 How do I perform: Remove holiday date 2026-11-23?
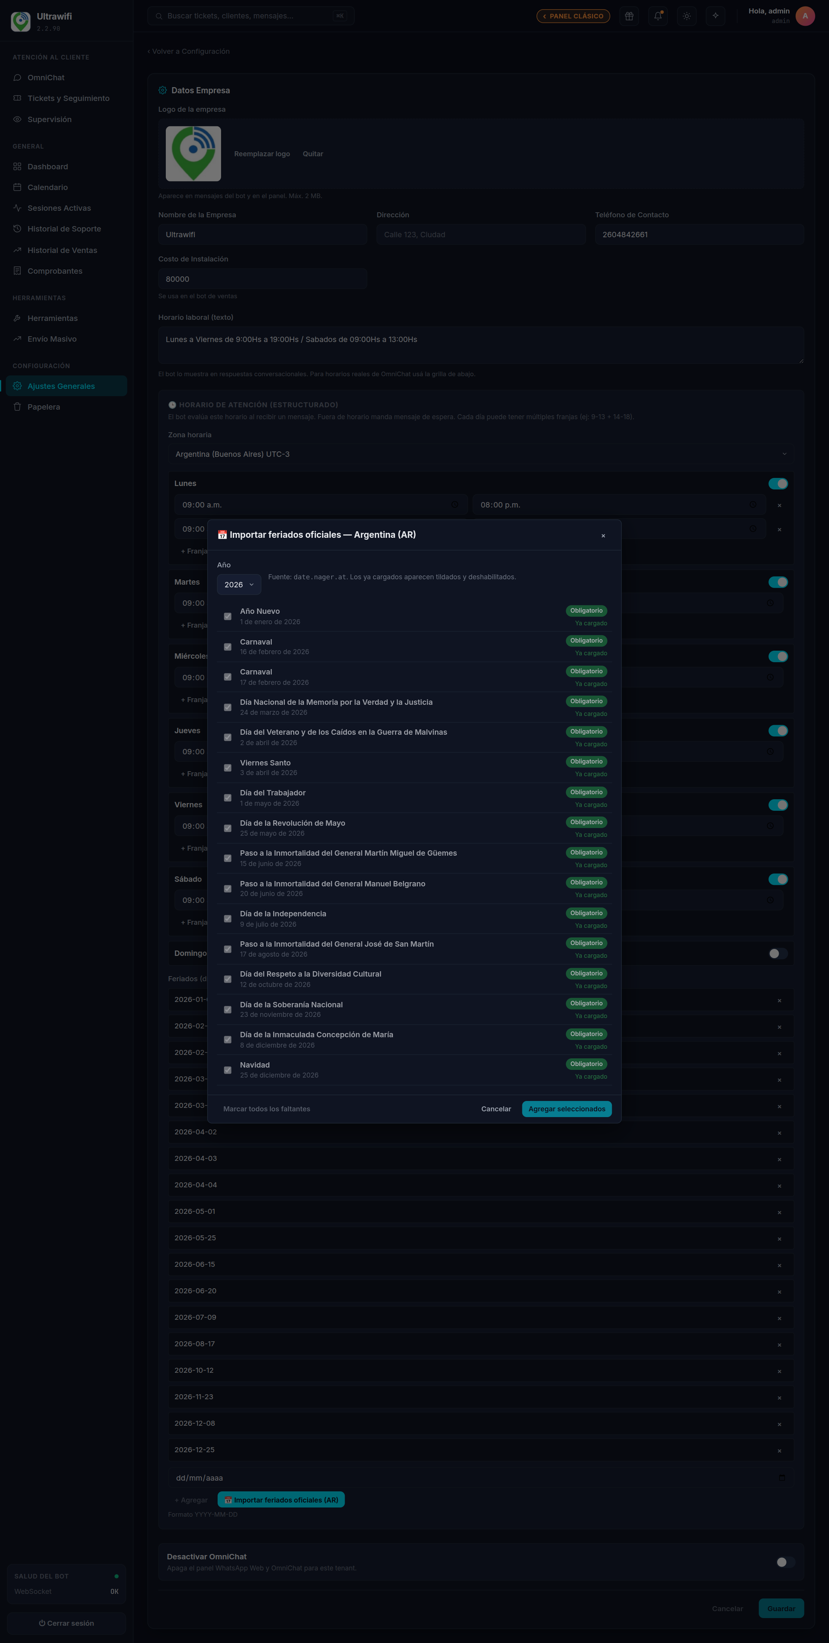point(779,1398)
